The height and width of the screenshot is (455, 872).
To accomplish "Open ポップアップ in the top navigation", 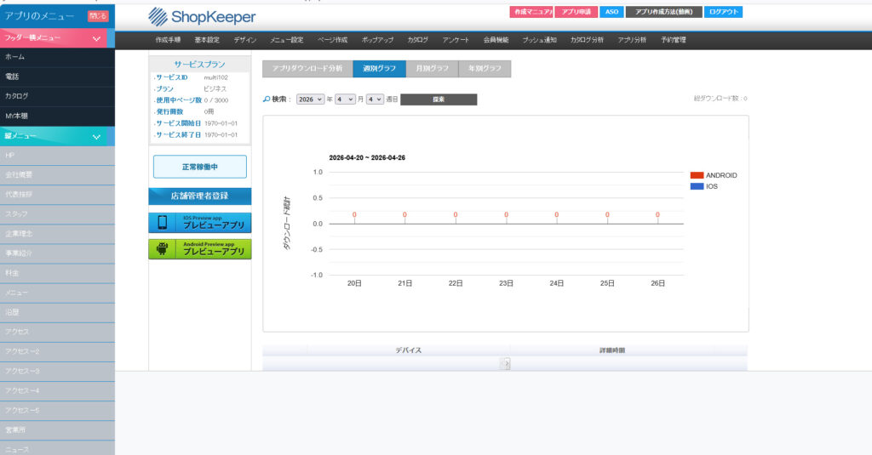I will 377,40.
